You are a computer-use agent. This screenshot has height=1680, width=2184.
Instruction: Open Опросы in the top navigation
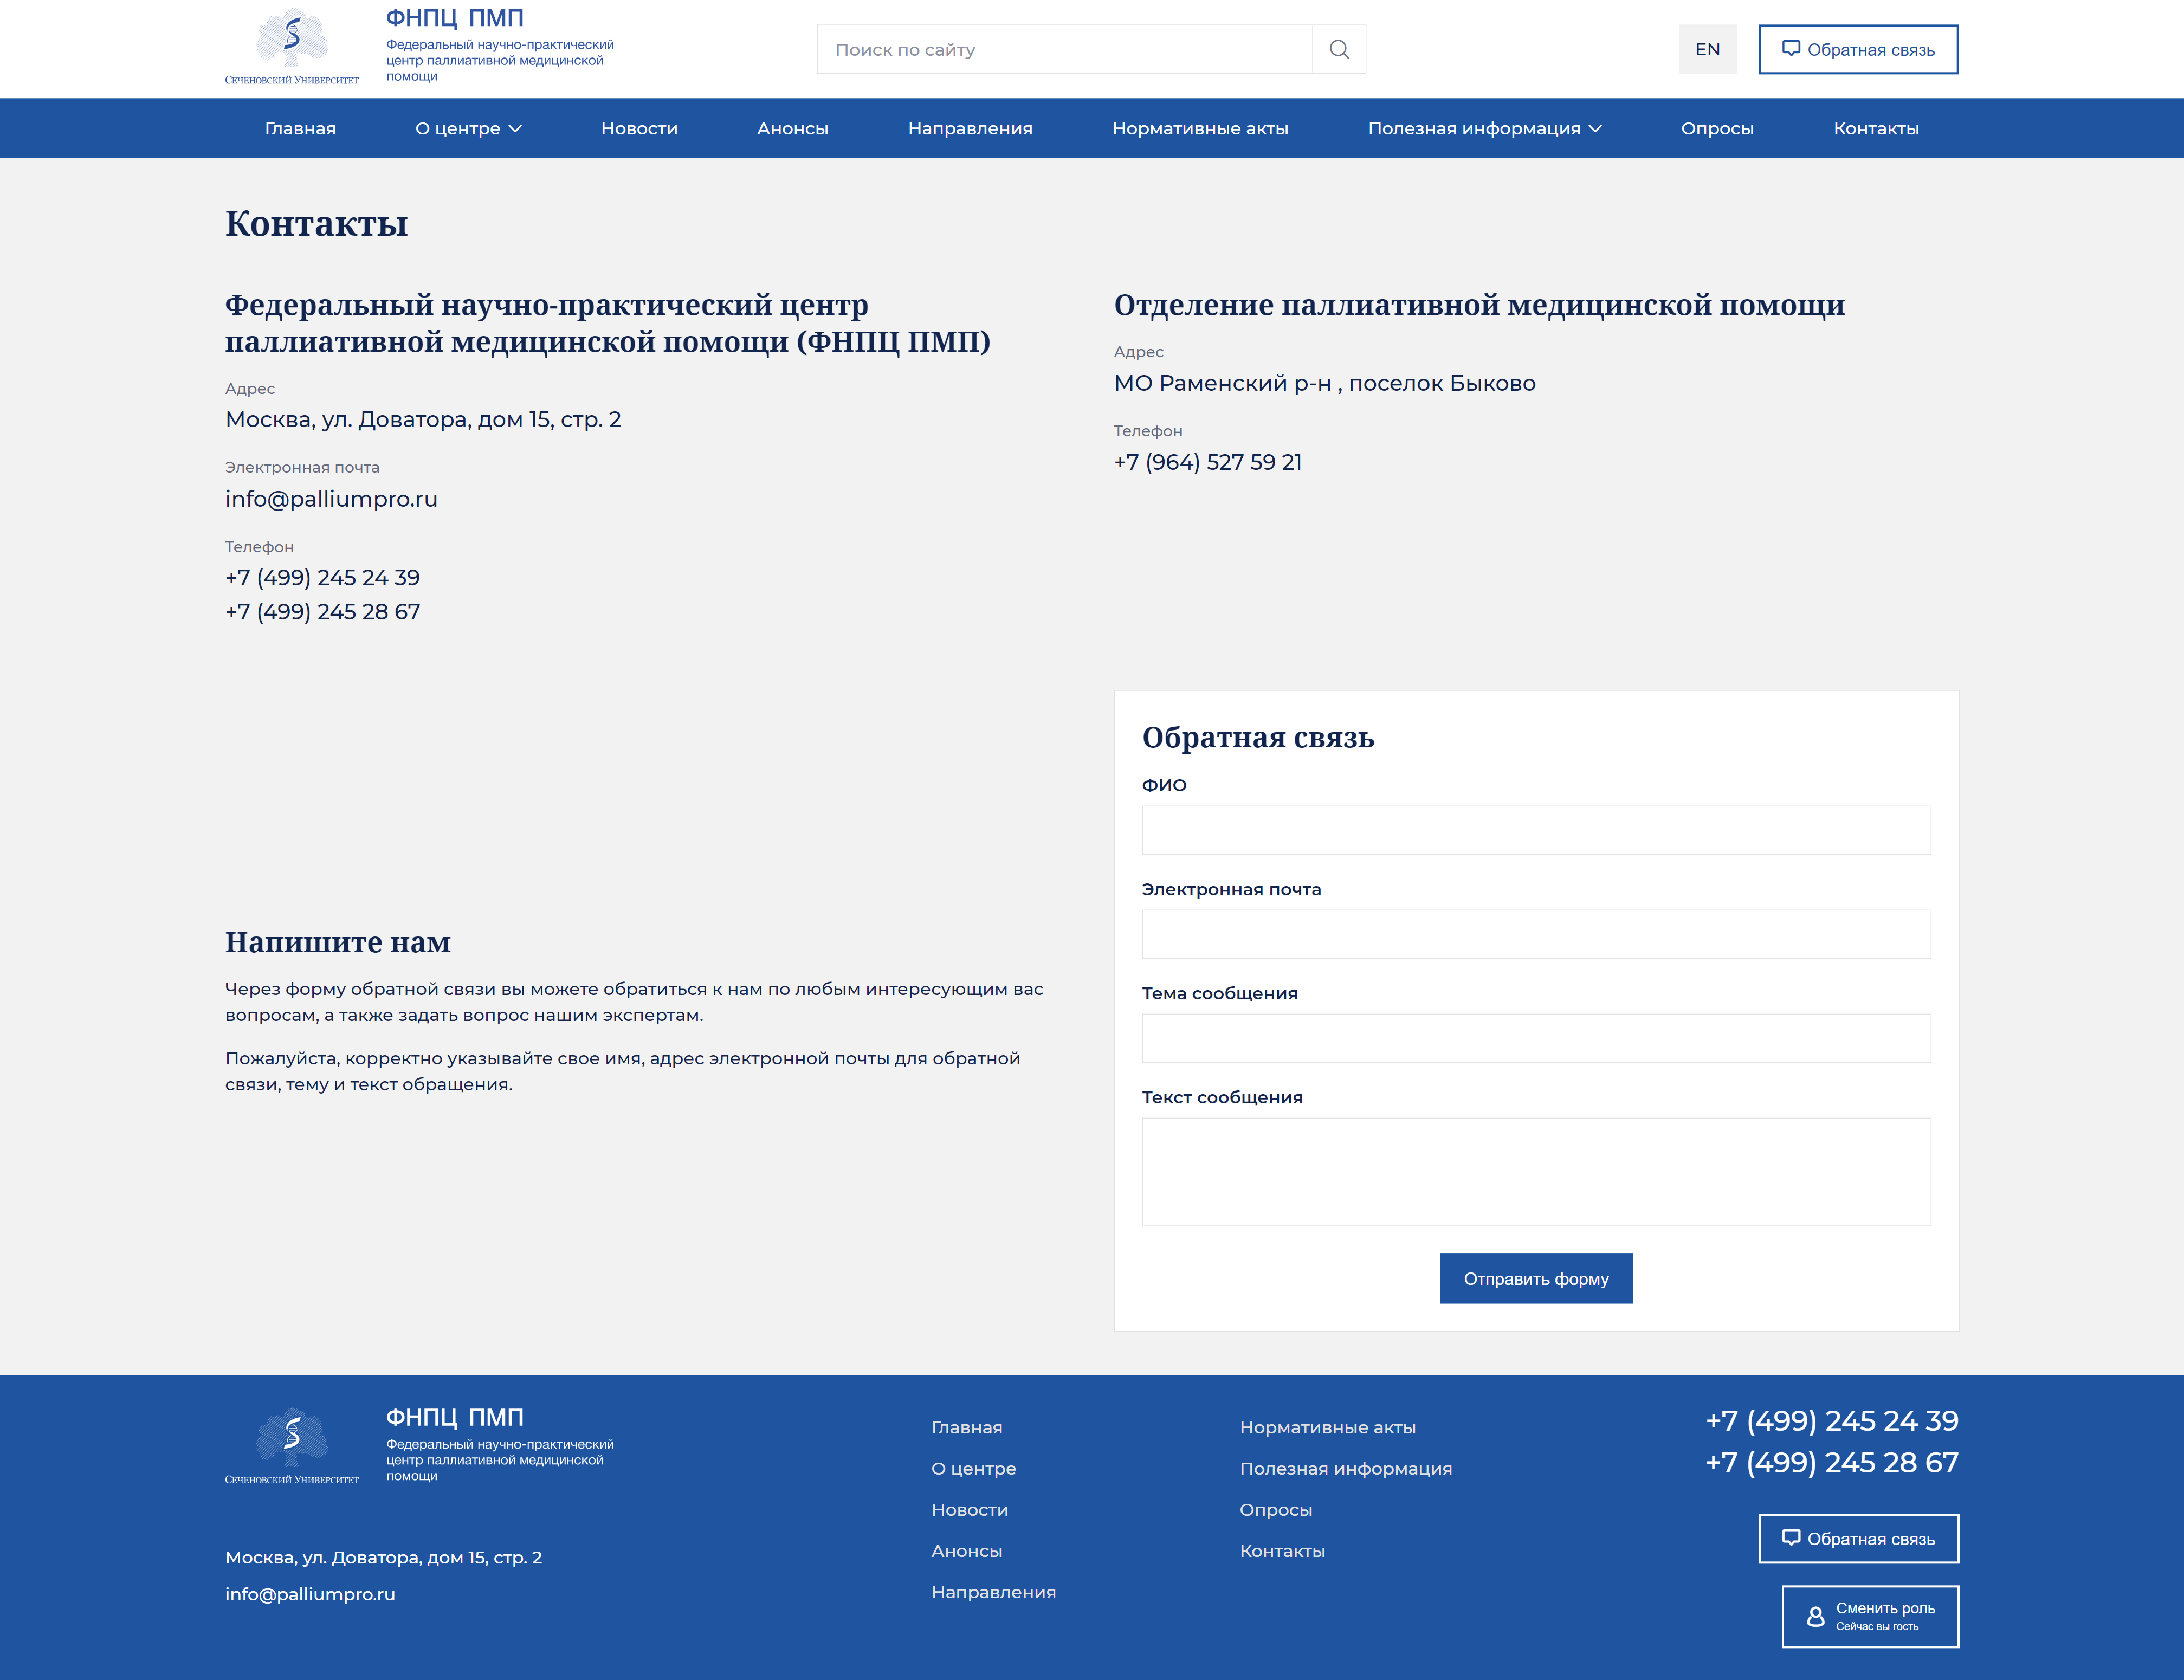pos(1717,128)
